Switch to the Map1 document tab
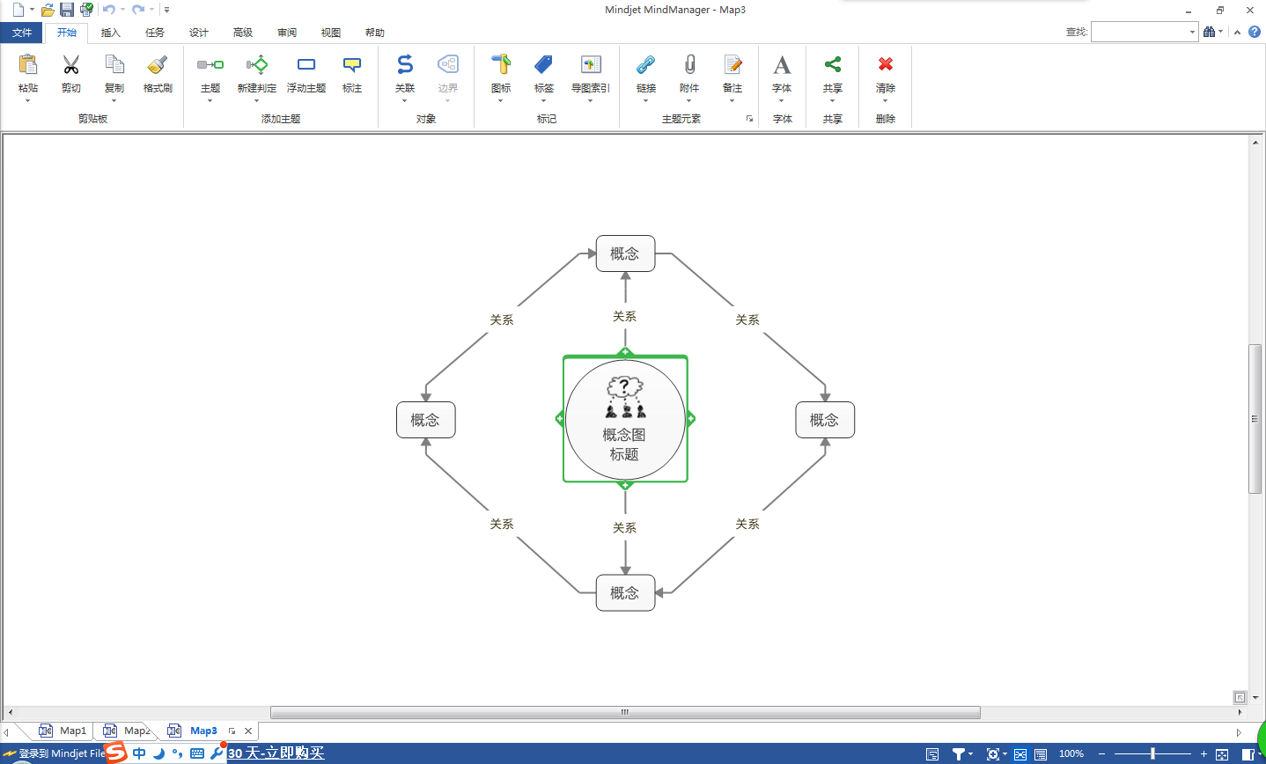1266x764 pixels. pos(63,731)
